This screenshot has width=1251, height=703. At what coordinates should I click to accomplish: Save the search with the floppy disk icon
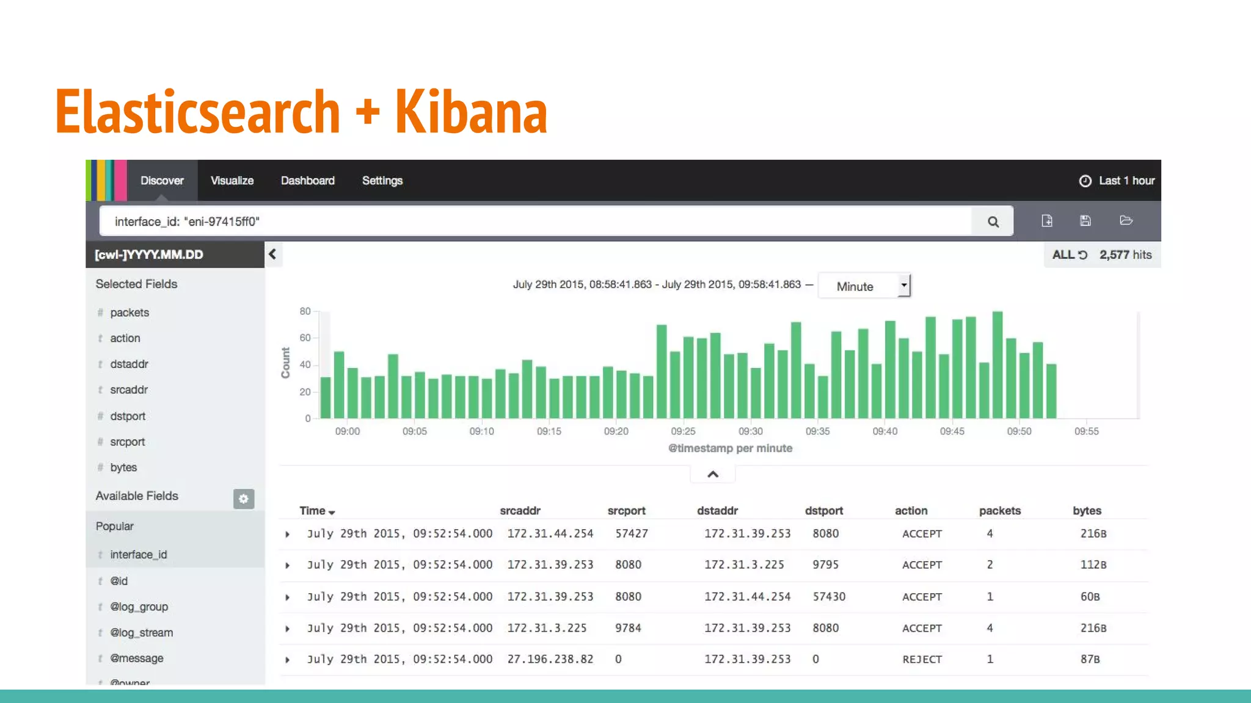(1085, 221)
